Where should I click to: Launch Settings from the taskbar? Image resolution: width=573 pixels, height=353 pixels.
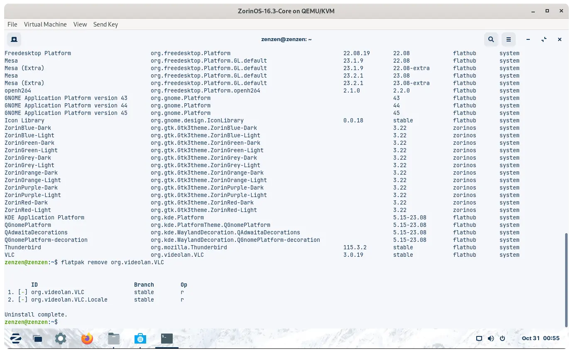tap(61, 338)
